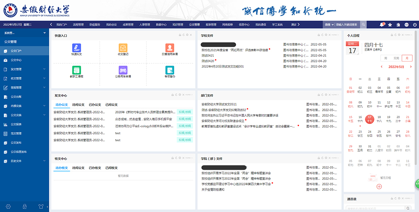Switch calendar to 双周 view
This screenshot has width=419, height=212.
396,58
